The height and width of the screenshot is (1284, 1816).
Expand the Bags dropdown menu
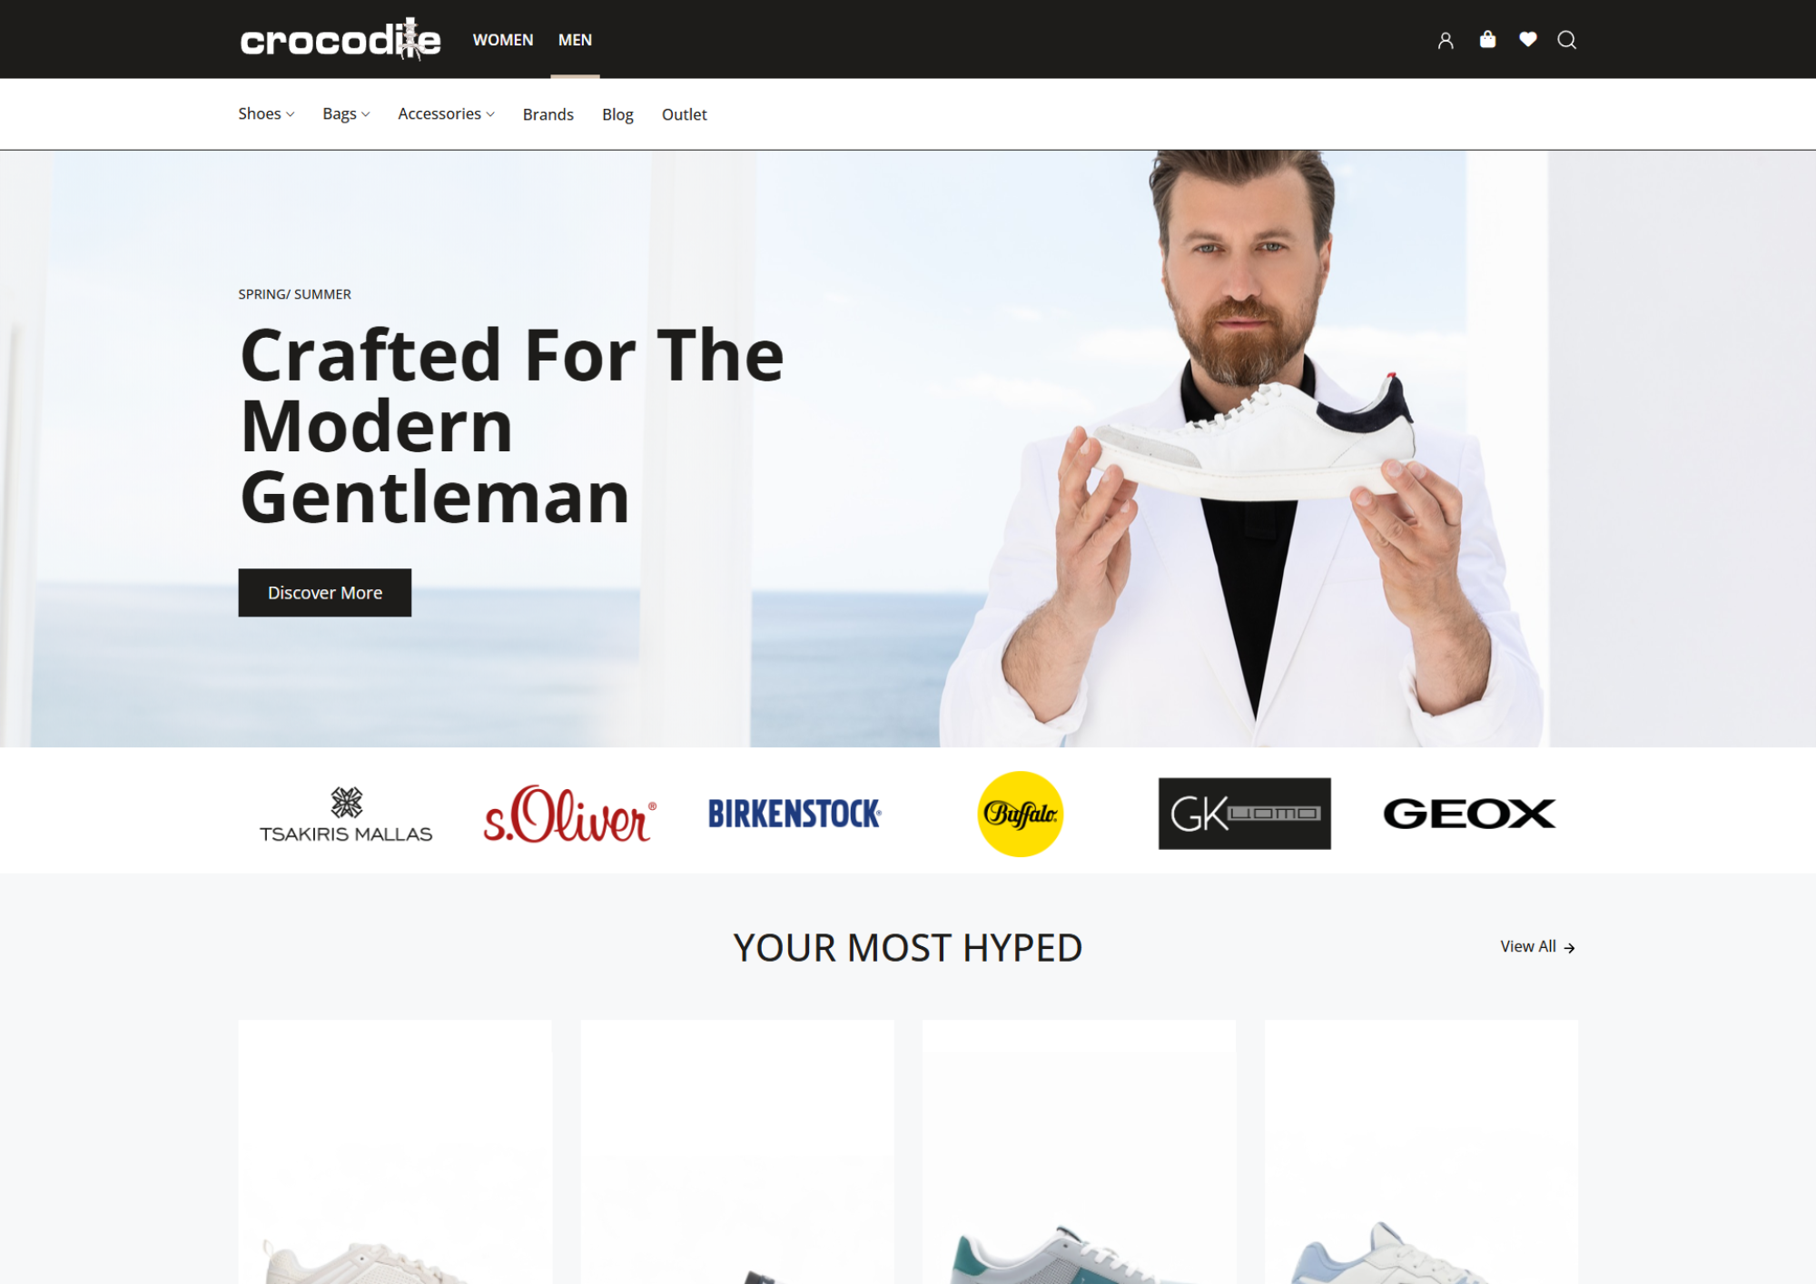point(346,114)
